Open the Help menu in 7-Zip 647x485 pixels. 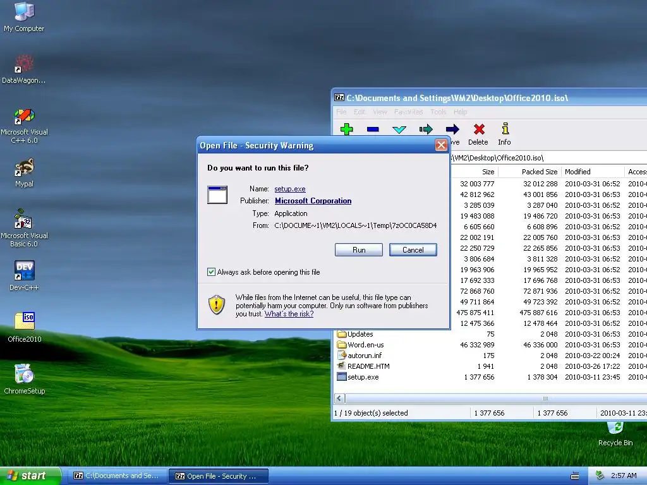[x=460, y=112]
